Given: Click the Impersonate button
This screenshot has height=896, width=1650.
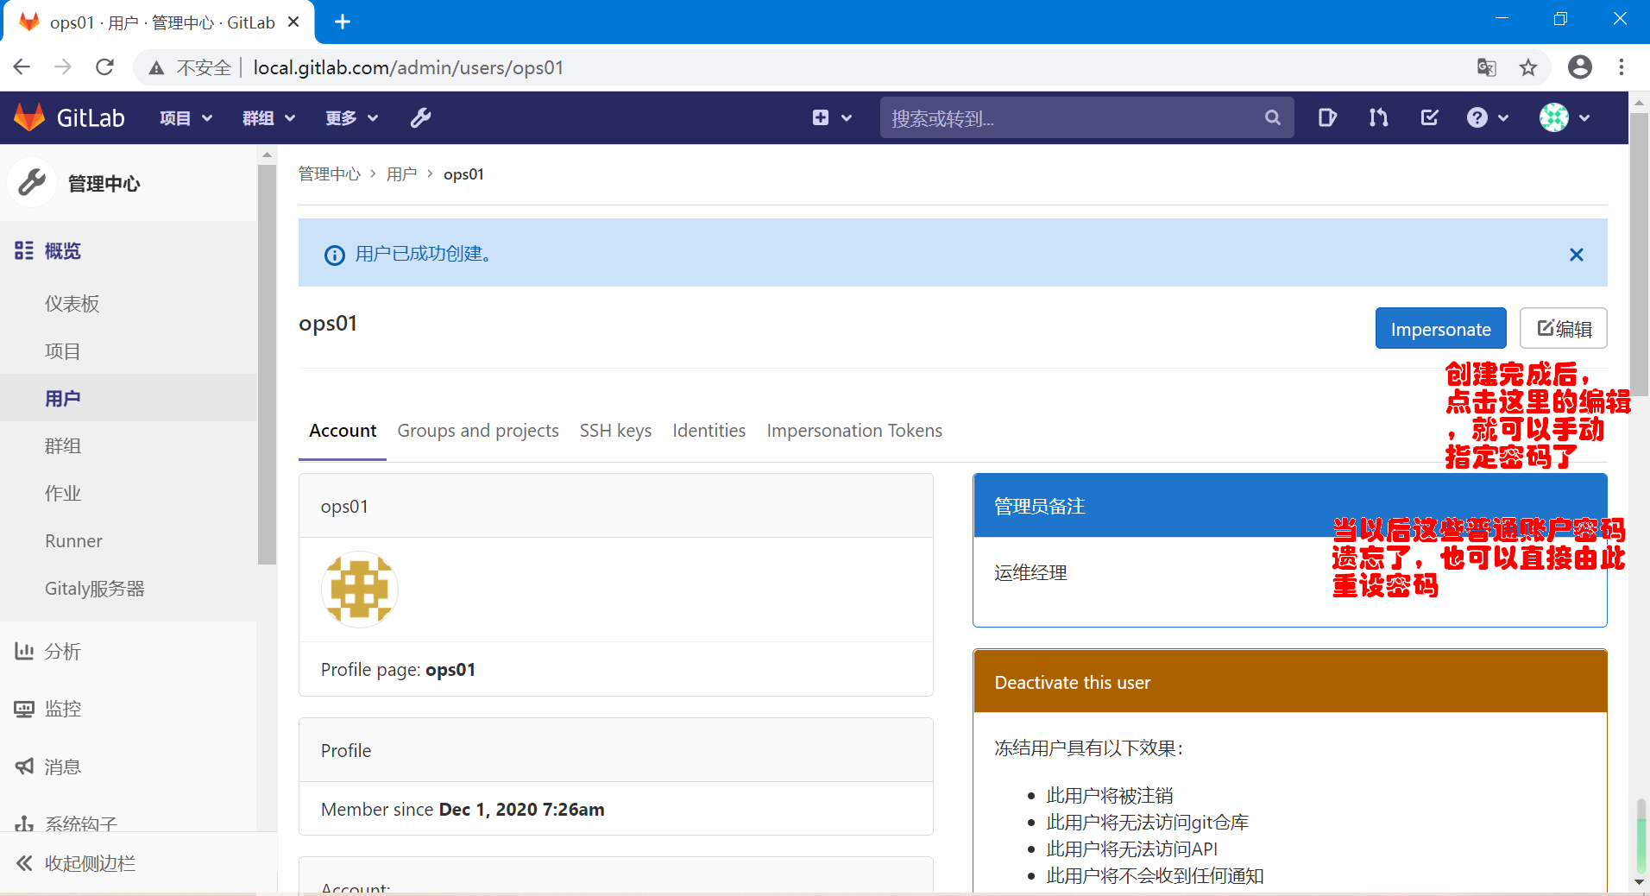Looking at the screenshot, I should pos(1440,328).
